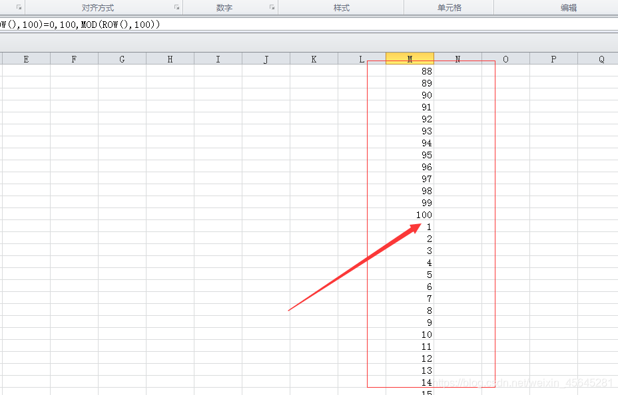Select the cell showing value 10
Image resolution: width=618 pixels, height=395 pixels.
tap(410, 334)
